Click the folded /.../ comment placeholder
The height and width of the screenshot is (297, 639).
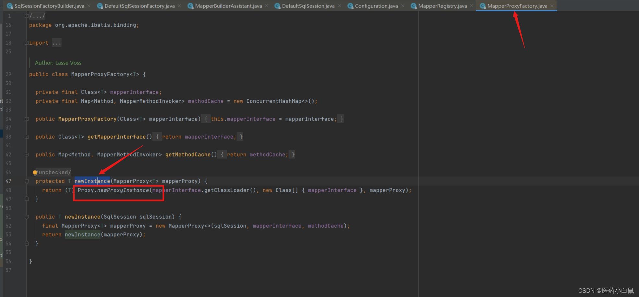[37, 16]
